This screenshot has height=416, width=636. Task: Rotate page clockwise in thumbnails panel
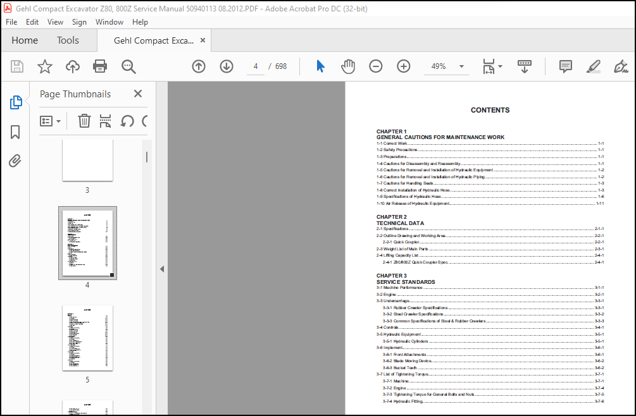click(145, 121)
